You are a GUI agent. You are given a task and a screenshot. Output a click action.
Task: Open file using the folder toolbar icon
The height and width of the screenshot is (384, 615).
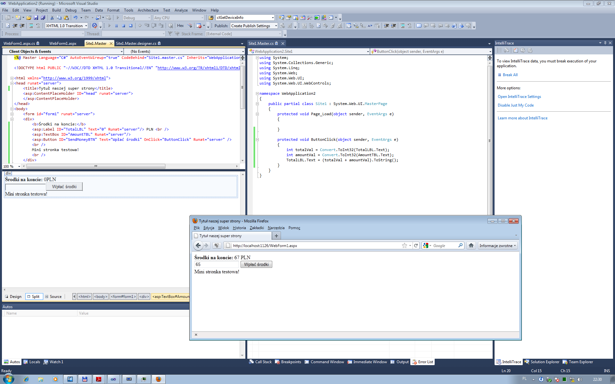click(29, 18)
